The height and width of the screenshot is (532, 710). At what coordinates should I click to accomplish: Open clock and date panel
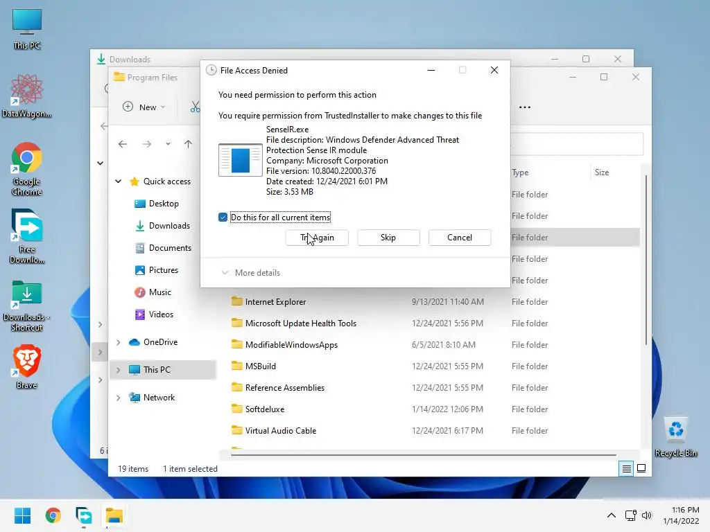pos(681,515)
